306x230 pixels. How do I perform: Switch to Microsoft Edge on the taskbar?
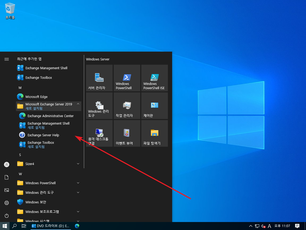pos(77,226)
